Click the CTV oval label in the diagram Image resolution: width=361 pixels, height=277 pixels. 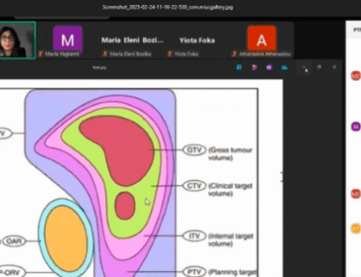pos(194,186)
